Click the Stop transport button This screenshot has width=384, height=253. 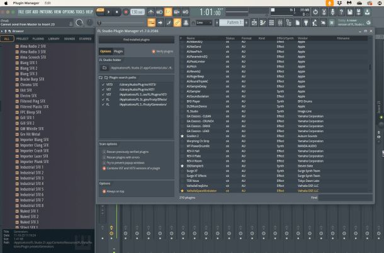[x=117, y=12]
